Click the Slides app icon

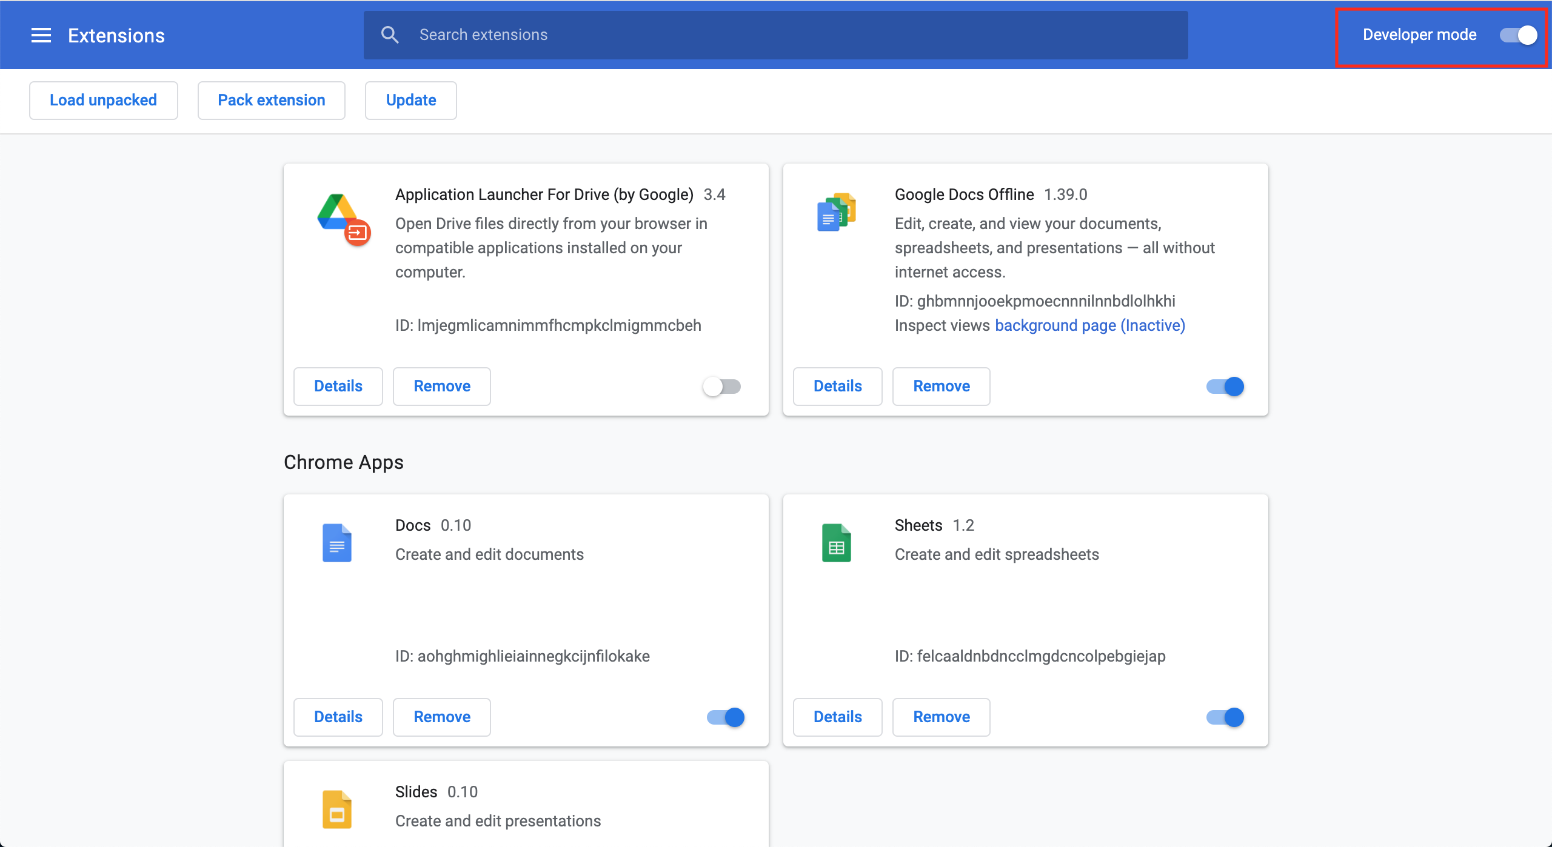(337, 809)
